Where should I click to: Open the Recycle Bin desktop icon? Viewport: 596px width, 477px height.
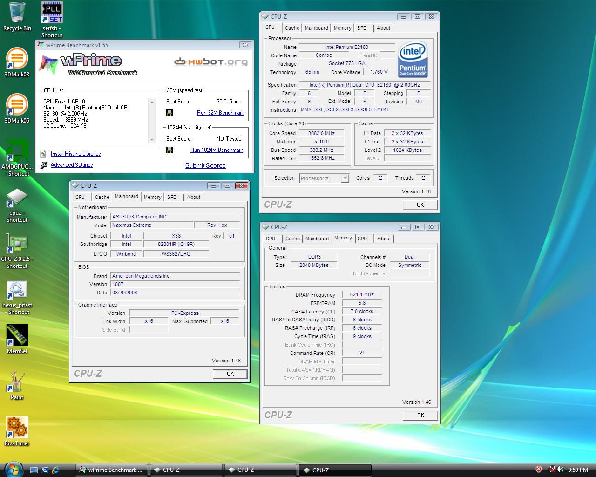17,17
